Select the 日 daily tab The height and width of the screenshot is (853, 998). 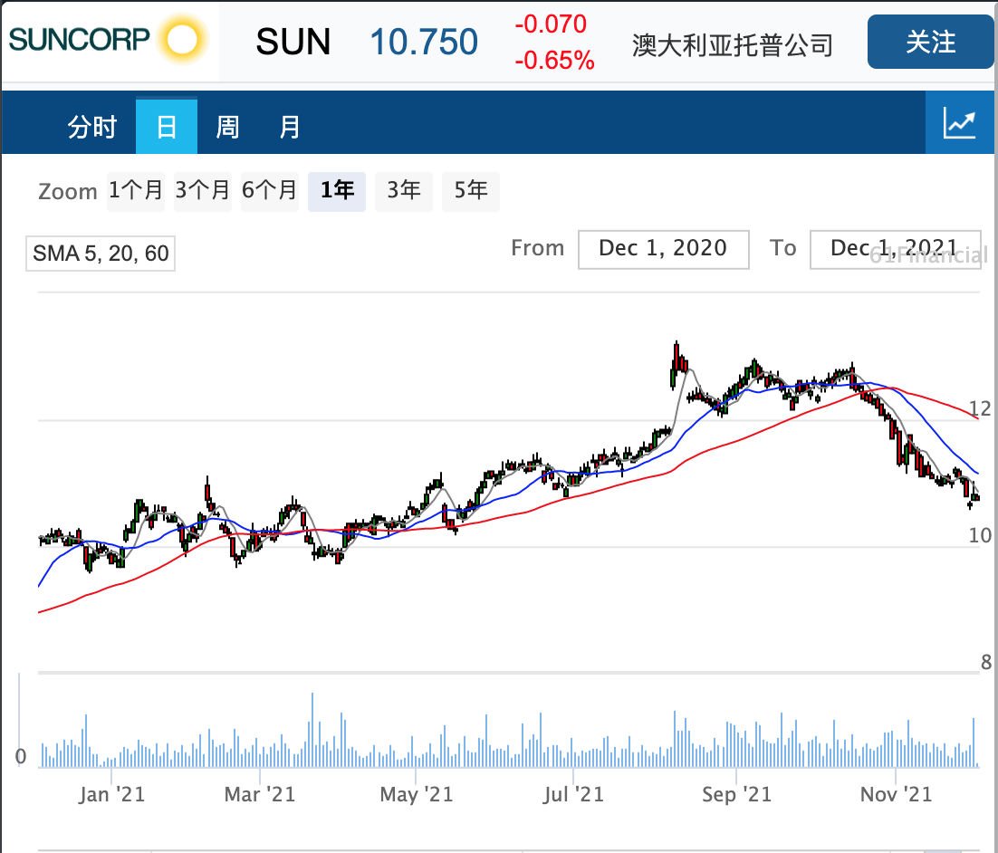pyautogui.click(x=166, y=126)
